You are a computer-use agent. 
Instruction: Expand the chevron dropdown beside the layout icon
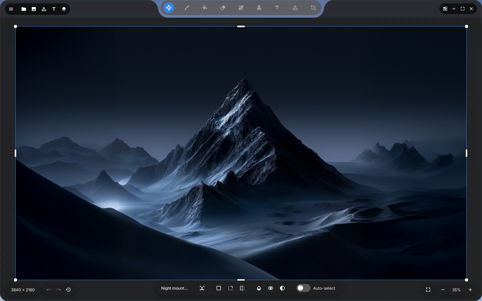coord(454,9)
